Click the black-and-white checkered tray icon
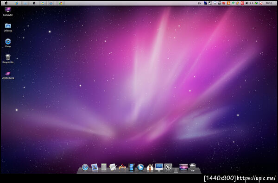Screen dimensions: 278x183 [x=210, y=3]
